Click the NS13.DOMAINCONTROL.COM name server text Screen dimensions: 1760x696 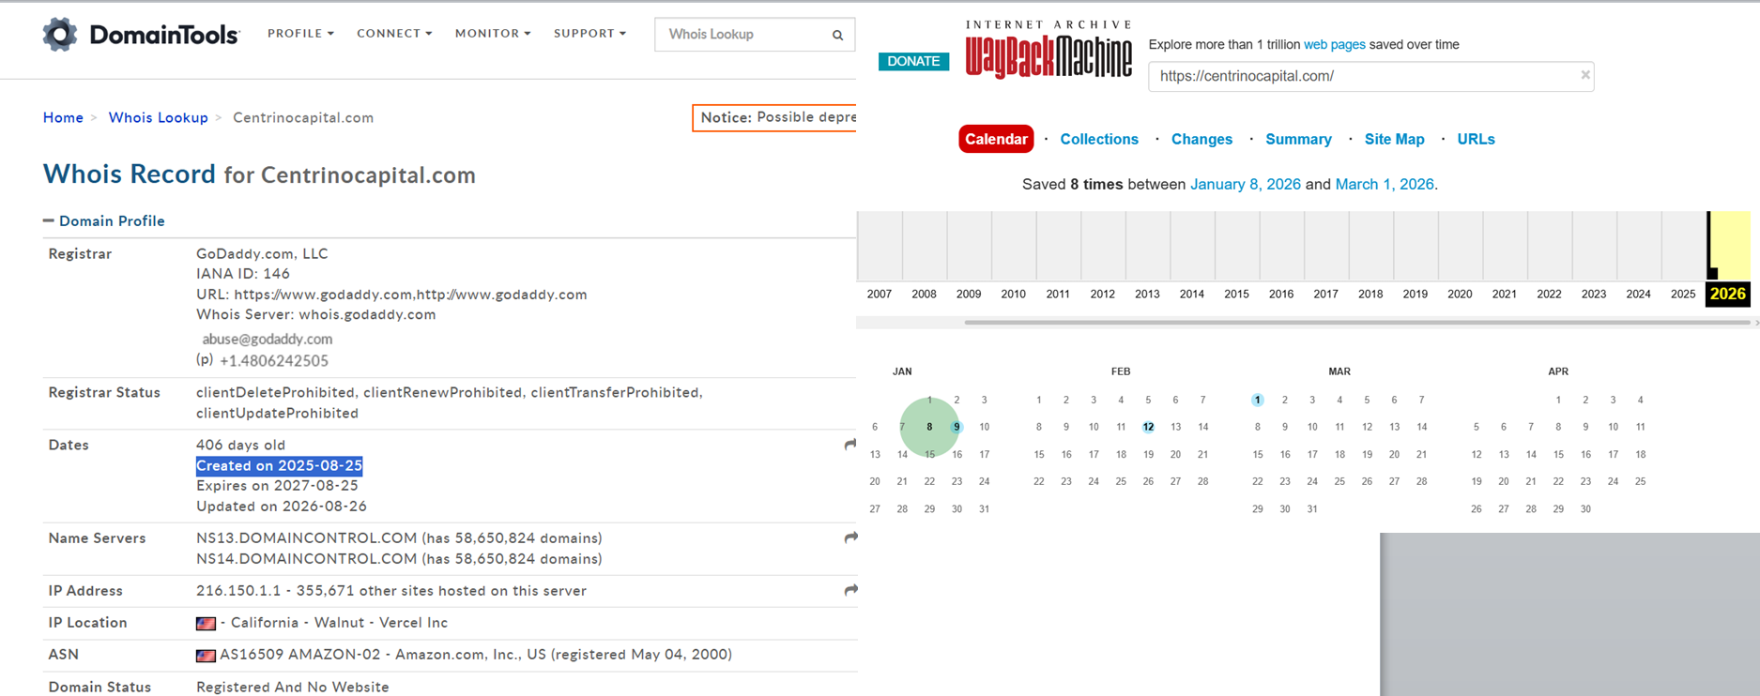click(306, 537)
